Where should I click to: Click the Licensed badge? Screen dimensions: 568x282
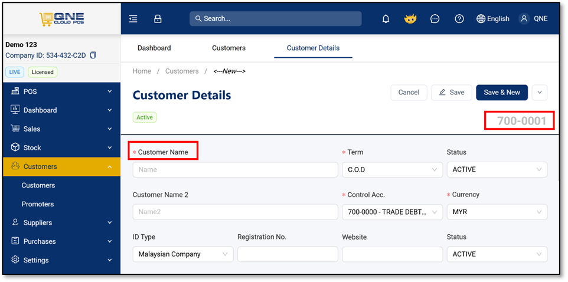[x=43, y=72]
